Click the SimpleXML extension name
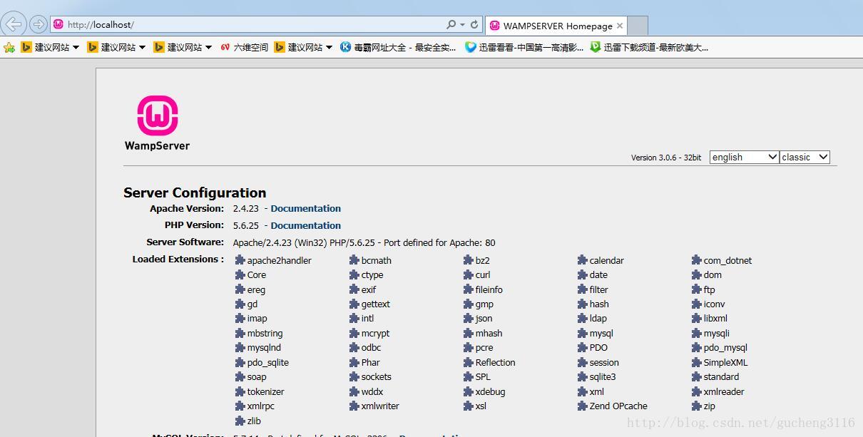863x437 pixels. point(726,362)
